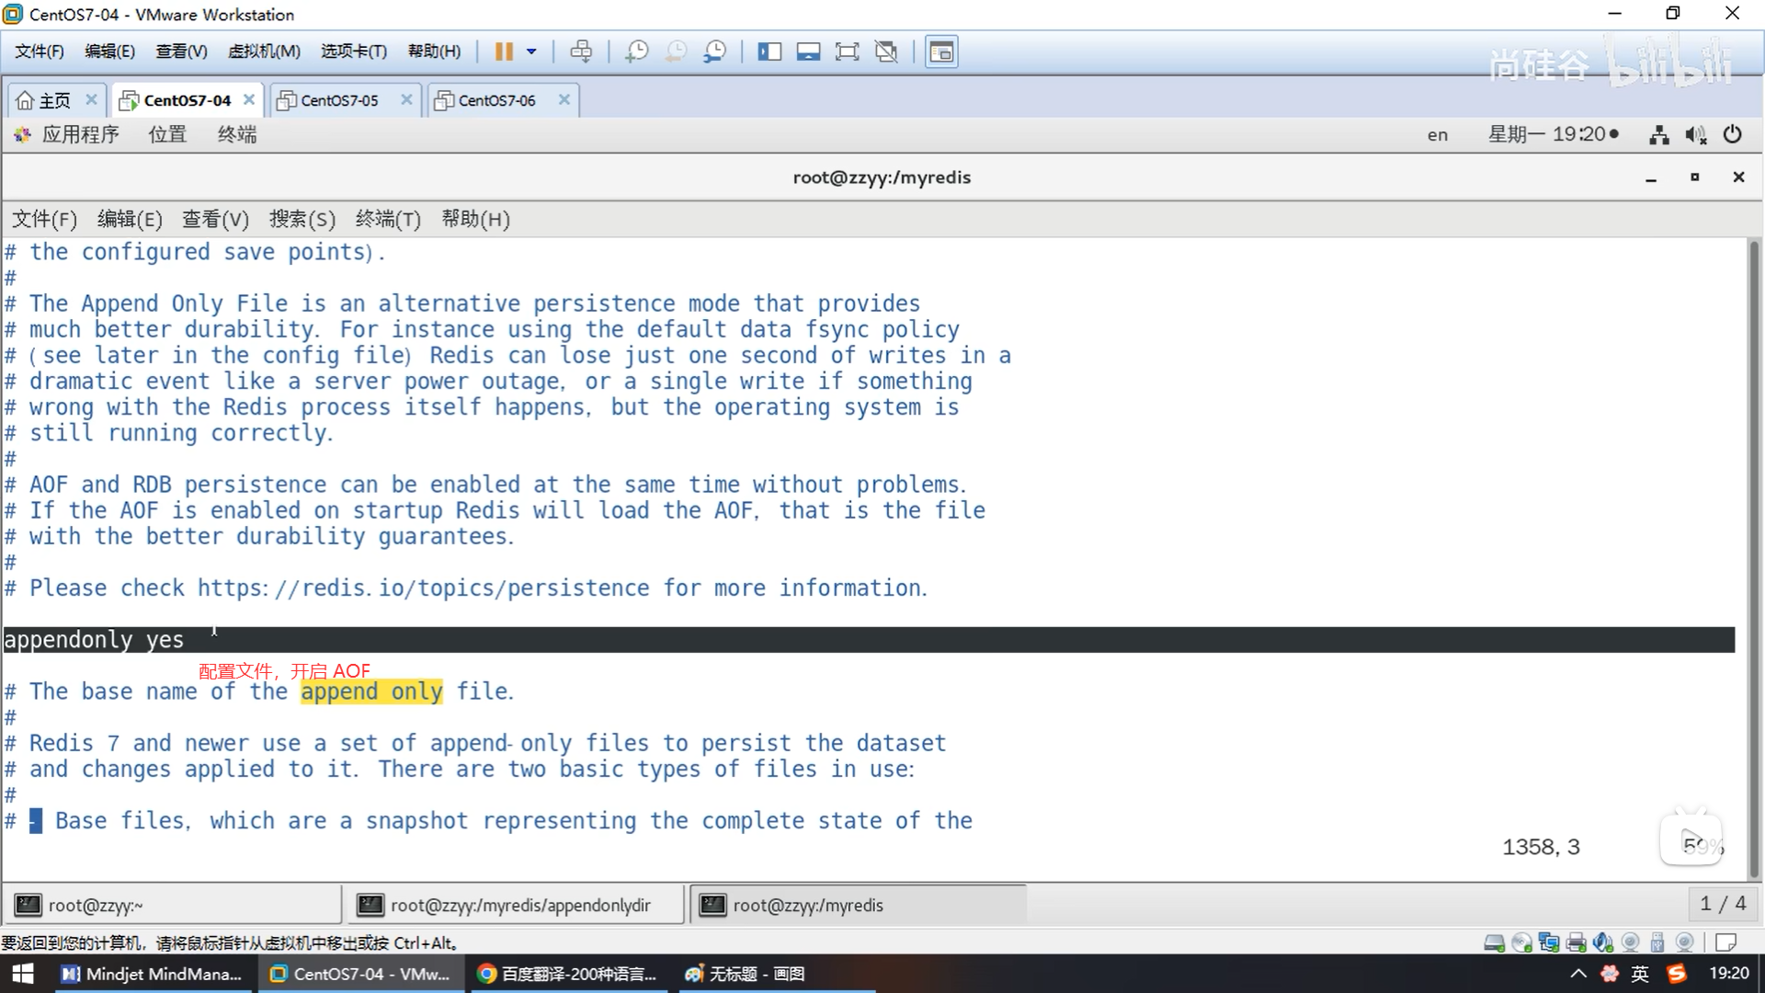The image size is (1765, 993).
Task: Open the 应用程序 applications menu
Action: point(80,134)
